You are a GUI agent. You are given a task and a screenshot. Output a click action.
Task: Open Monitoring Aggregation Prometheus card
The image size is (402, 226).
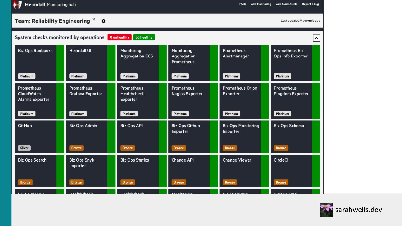193,63
